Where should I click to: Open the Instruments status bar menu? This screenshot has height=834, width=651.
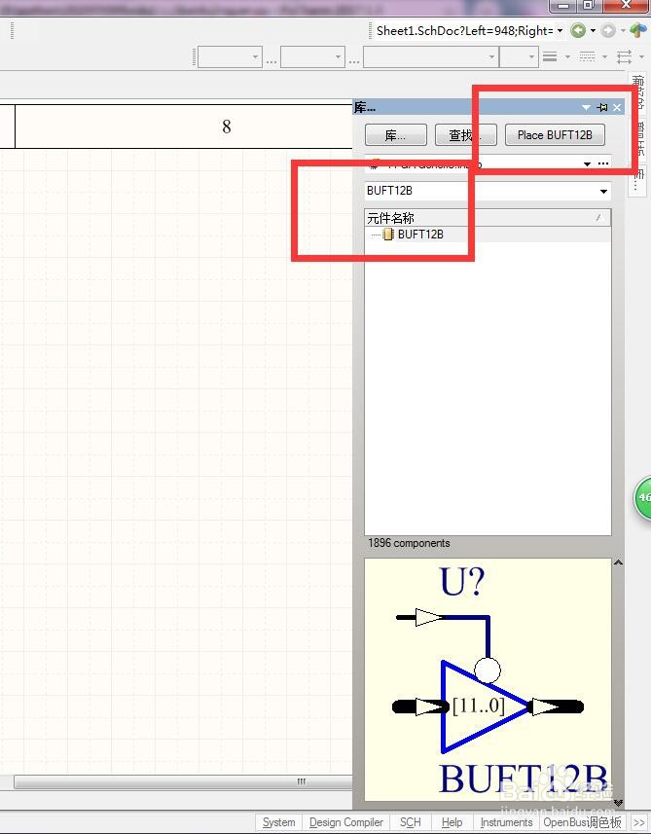506,822
